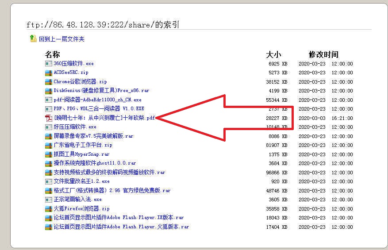Download 格式工厂(格式转换器) 2.96 官方绿色免费版.rar

pos(112,191)
